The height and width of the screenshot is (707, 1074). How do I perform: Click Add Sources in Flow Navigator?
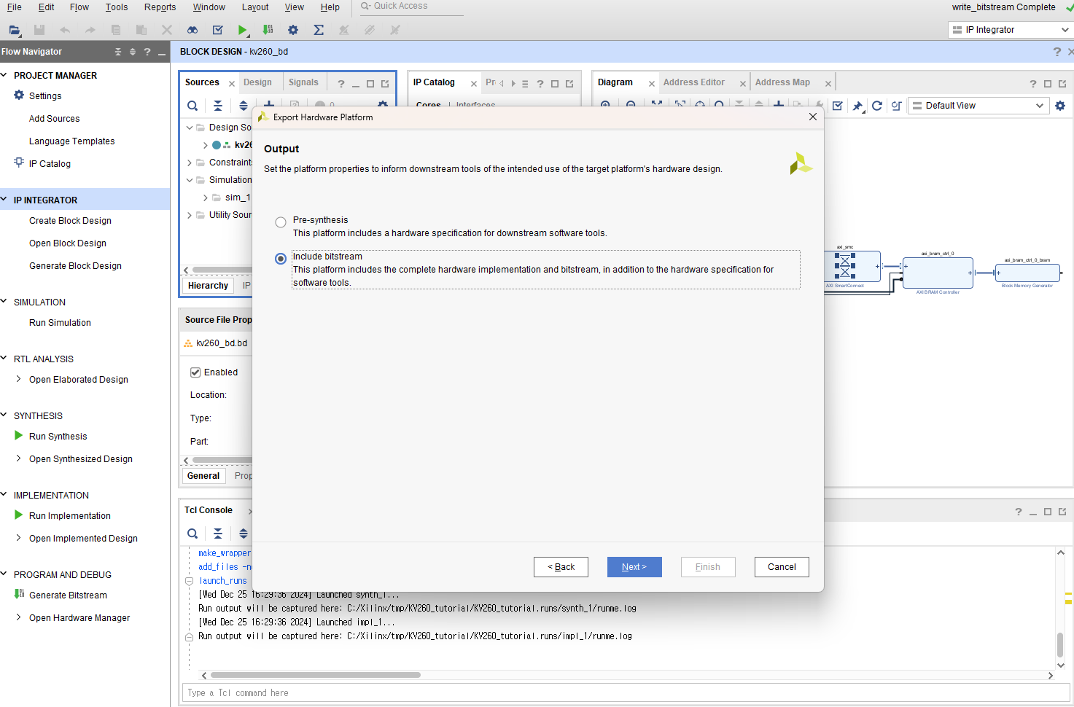[x=55, y=119]
